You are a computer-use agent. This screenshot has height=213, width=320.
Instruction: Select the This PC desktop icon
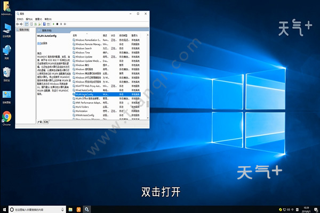point(7,30)
